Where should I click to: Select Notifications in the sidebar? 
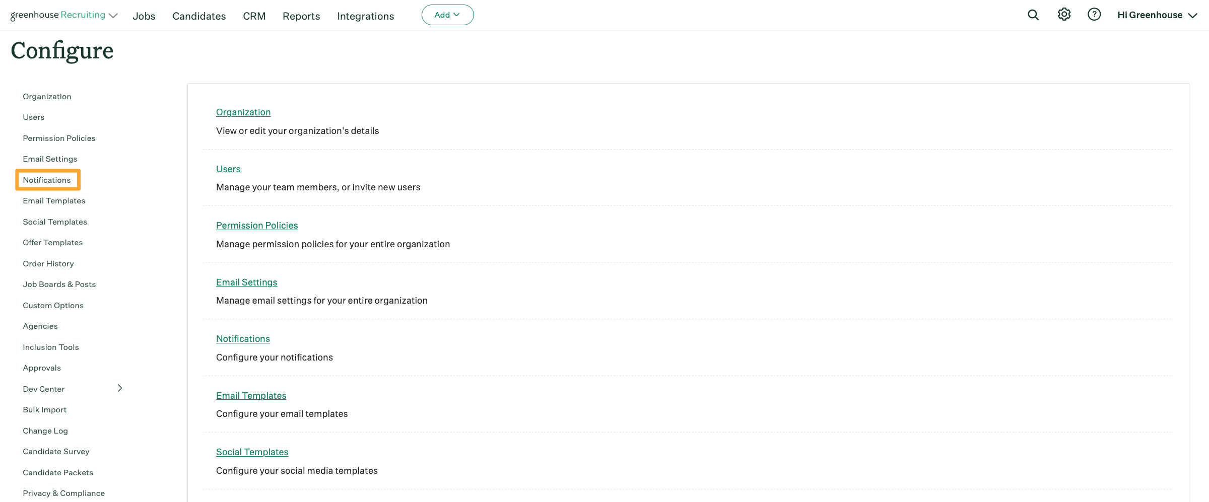pos(47,180)
